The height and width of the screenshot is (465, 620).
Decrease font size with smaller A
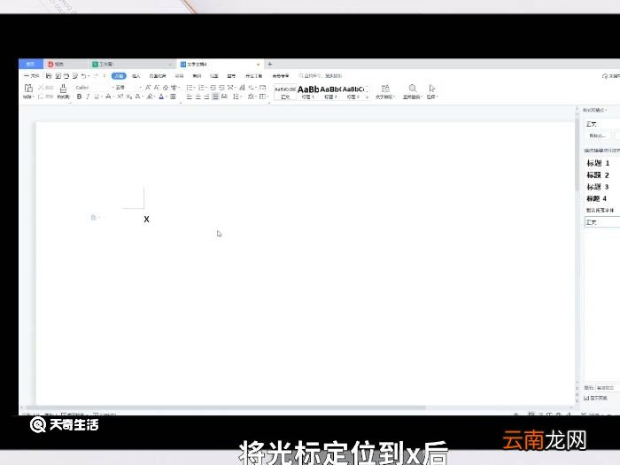pyautogui.click(x=157, y=88)
